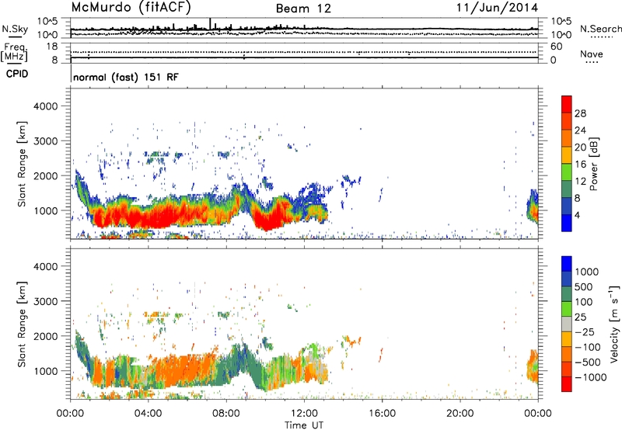Screen dimensions: 622x430
Task: Click the 28 tick on Power scale
Action: pos(580,113)
